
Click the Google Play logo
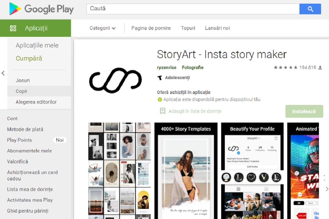click(x=41, y=9)
